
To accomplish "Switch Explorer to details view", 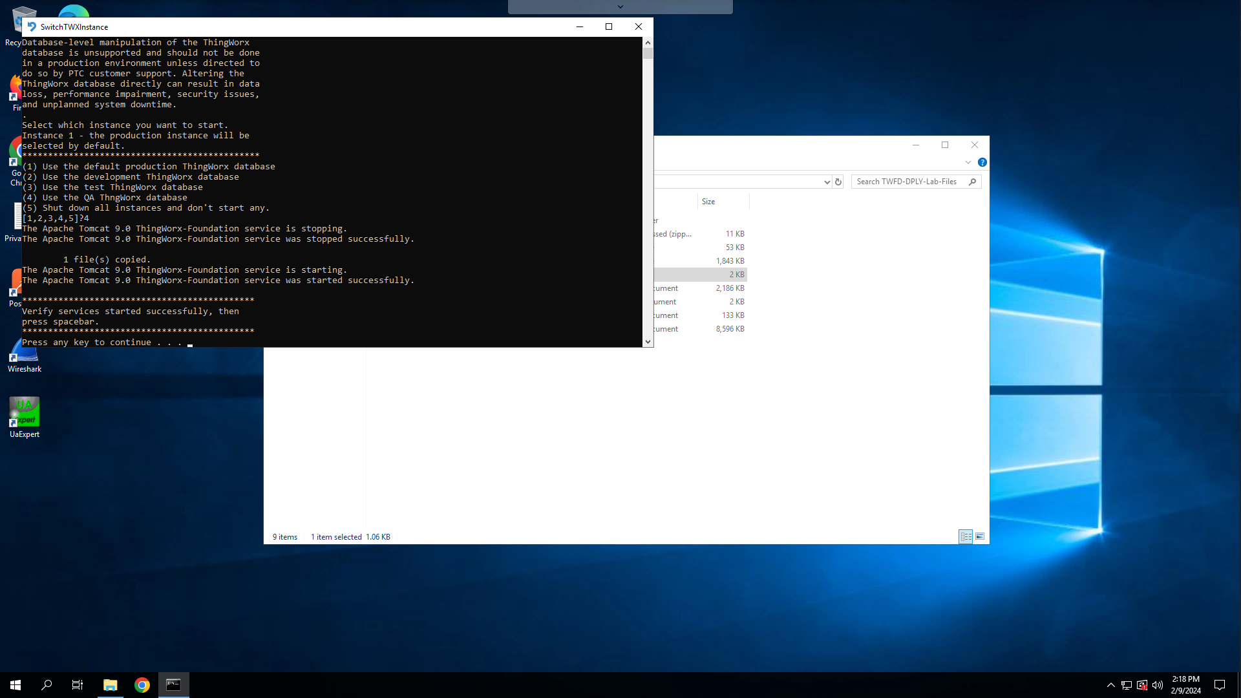I will click(x=966, y=536).
